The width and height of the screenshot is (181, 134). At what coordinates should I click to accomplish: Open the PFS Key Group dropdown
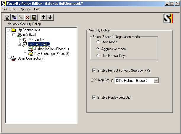click(156, 80)
